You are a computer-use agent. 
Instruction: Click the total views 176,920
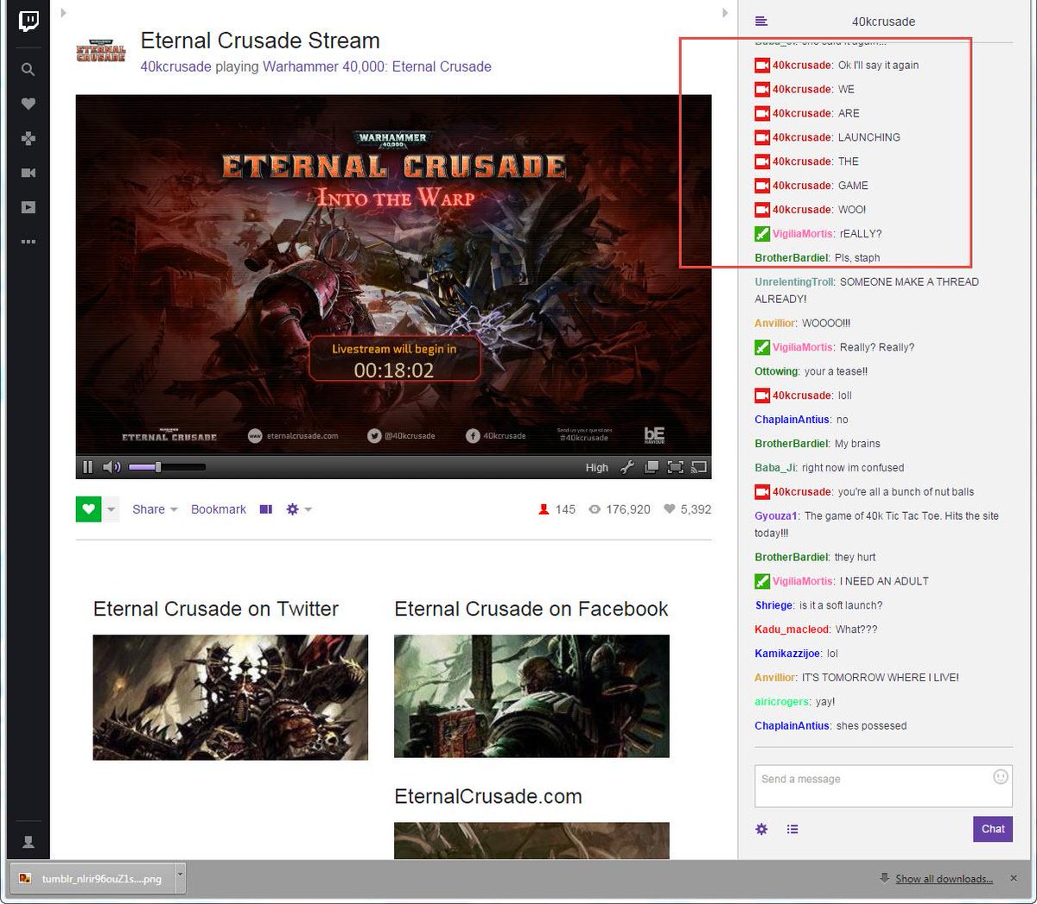620,509
